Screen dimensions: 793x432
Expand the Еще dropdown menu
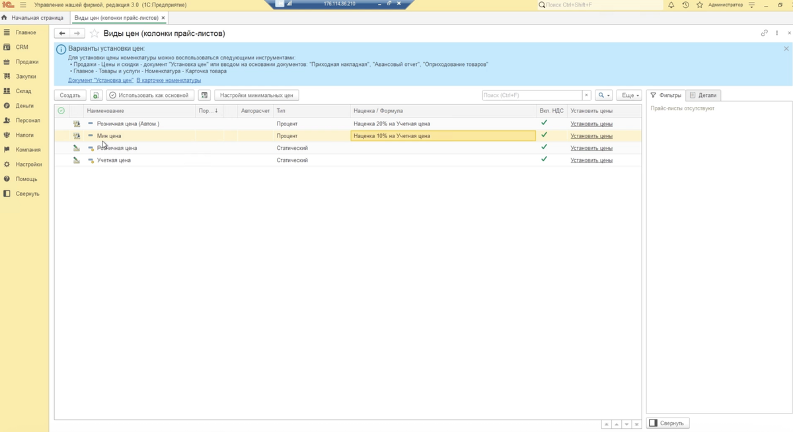[x=629, y=95]
